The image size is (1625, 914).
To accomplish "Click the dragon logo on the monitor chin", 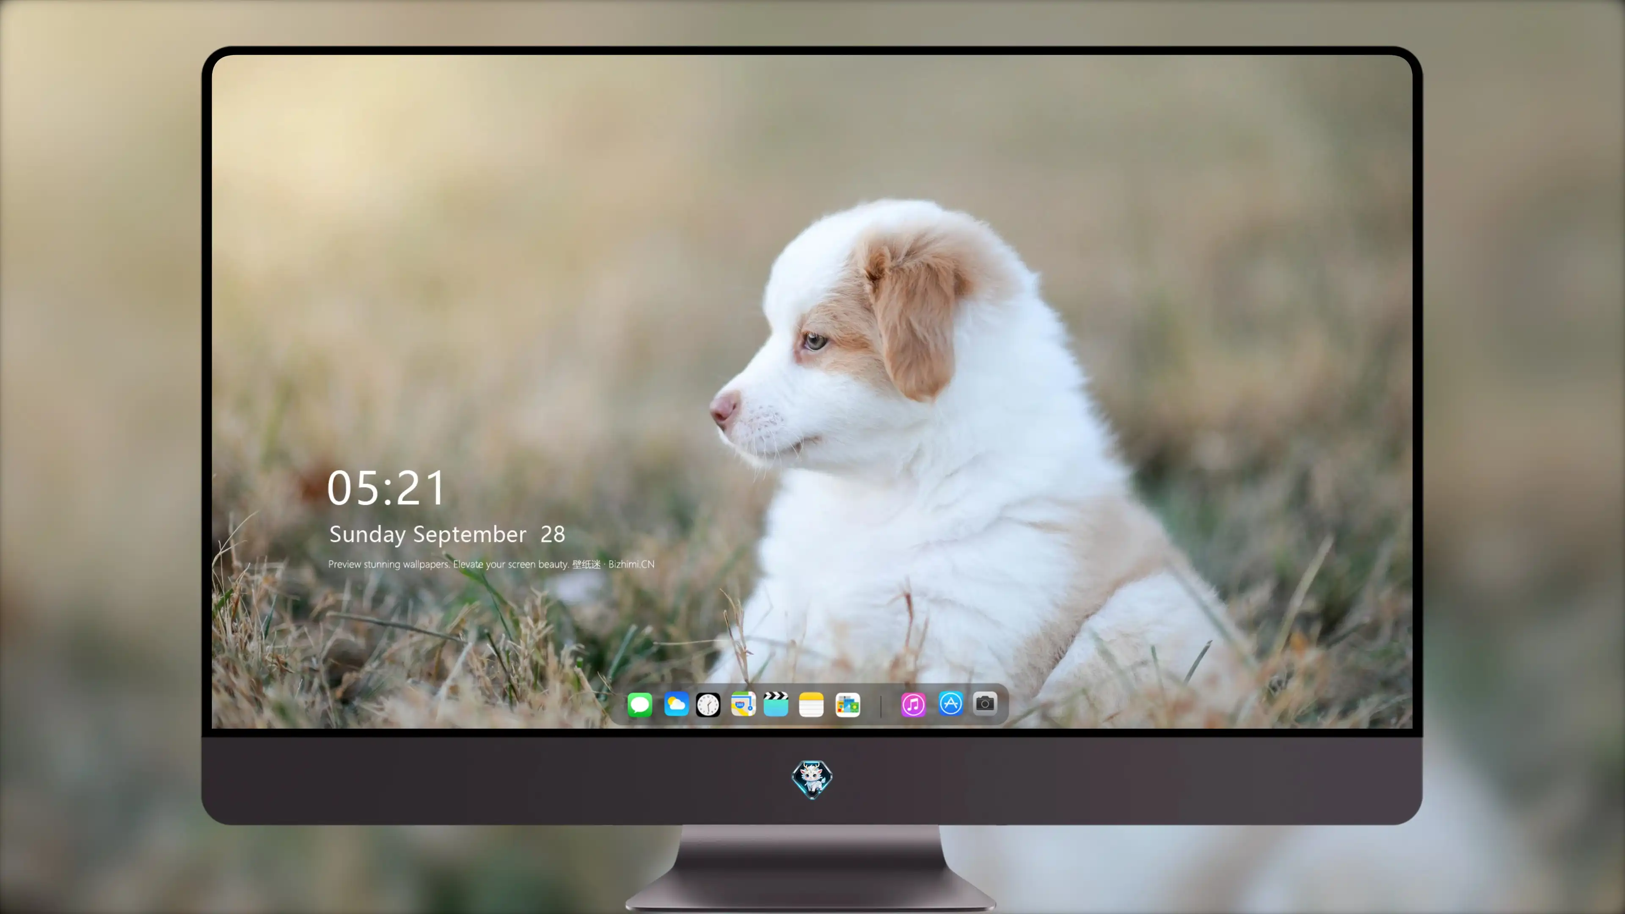I will (x=812, y=779).
